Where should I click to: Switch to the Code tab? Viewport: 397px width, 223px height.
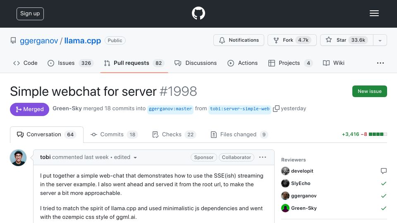[25, 63]
